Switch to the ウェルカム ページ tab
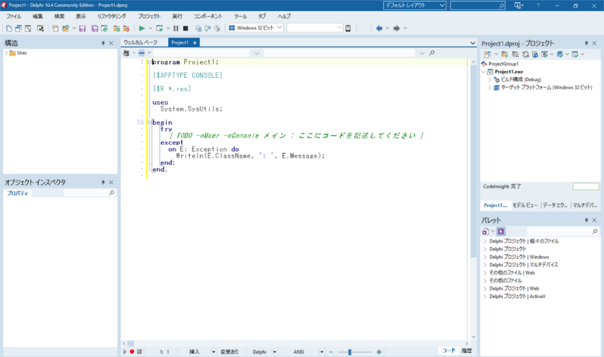The height and width of the screenshot is (357, 604). tap(140, 42)
